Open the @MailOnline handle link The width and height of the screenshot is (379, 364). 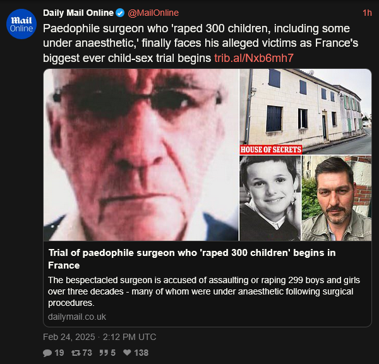153,13
